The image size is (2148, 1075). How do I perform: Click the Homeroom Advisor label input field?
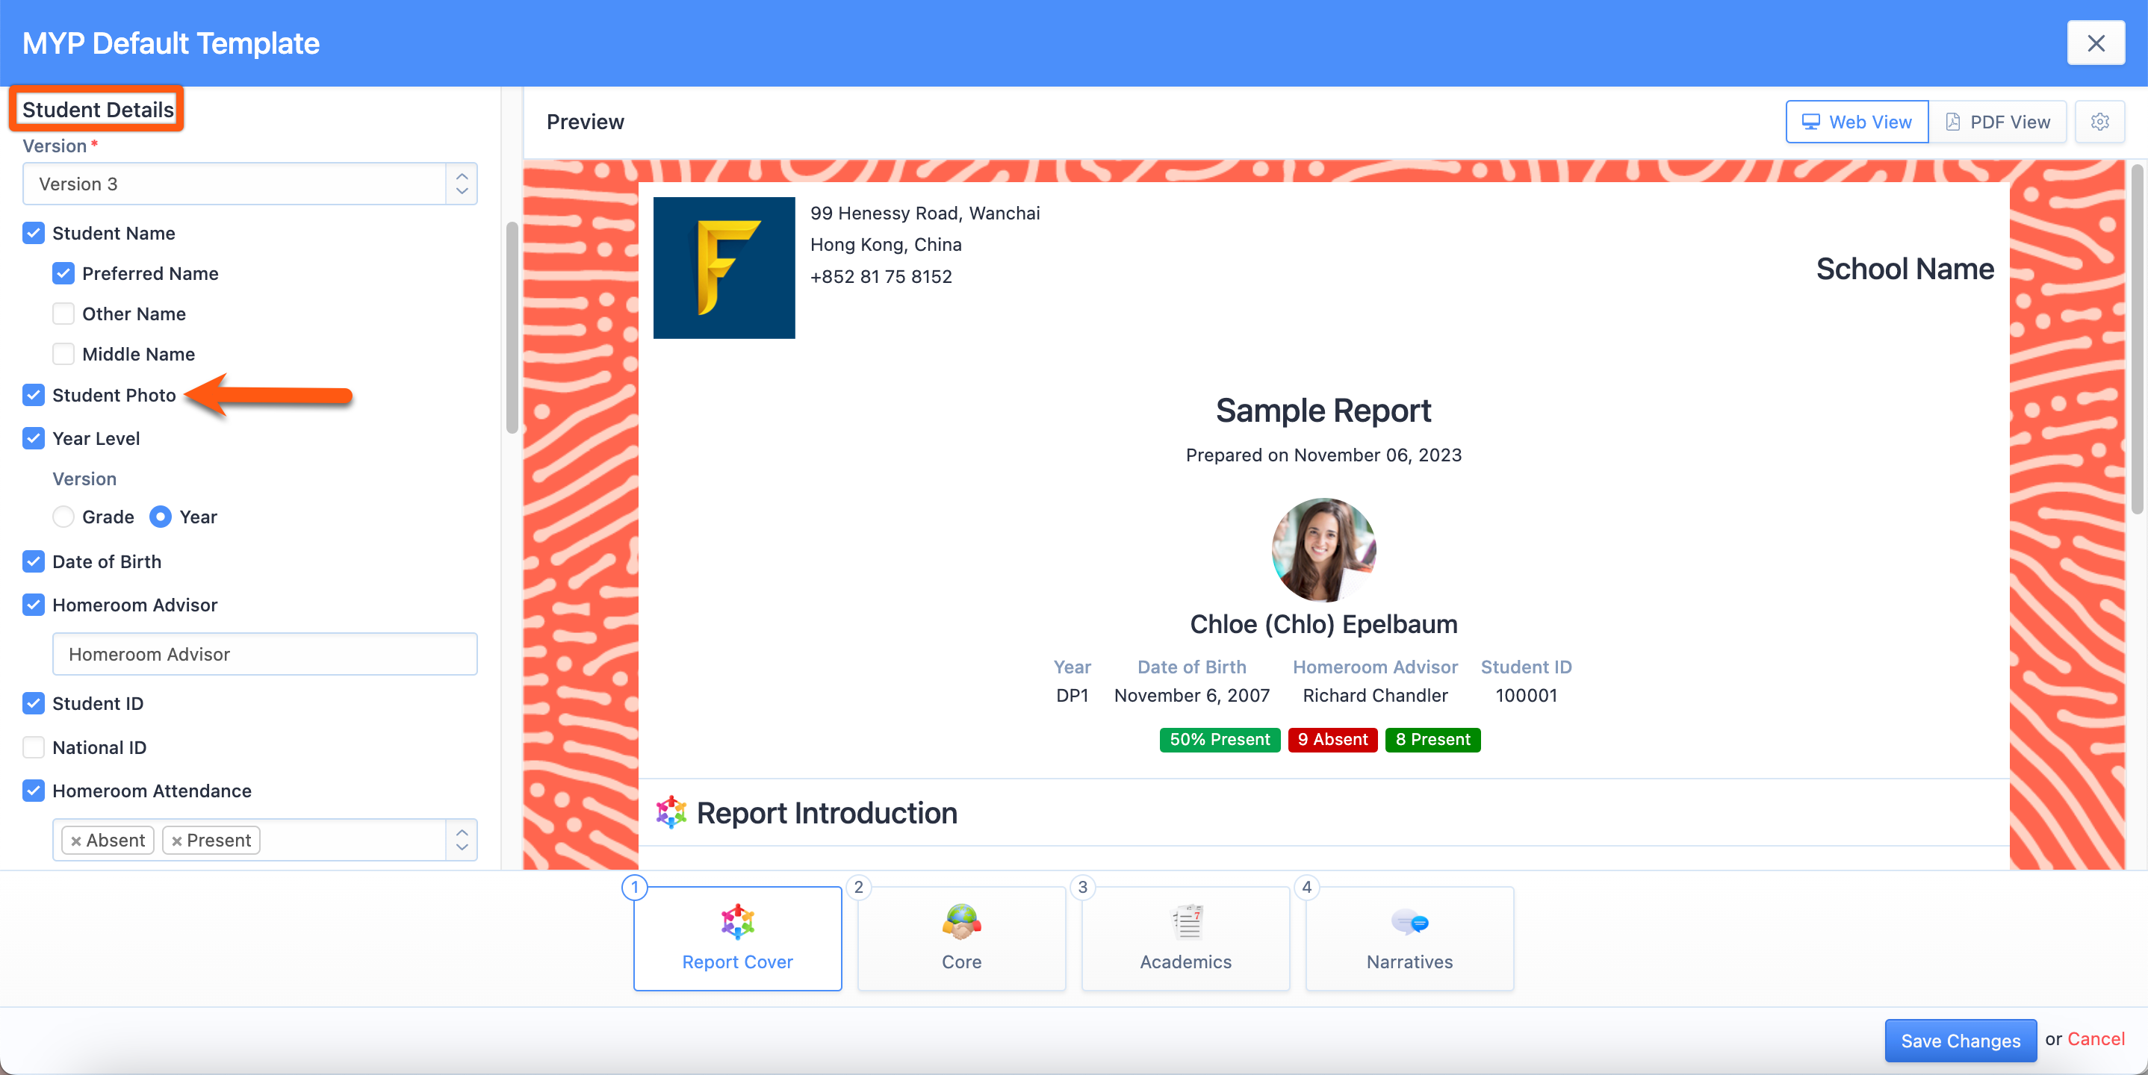[x=264, y=653]
